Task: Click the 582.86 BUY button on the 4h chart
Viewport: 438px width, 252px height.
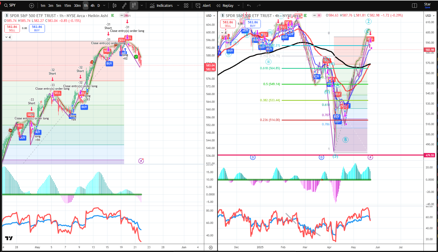Action: tap(253, 24)
